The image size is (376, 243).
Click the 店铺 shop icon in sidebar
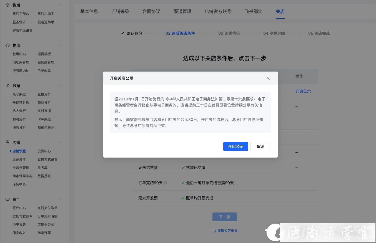tap(7, 142)
